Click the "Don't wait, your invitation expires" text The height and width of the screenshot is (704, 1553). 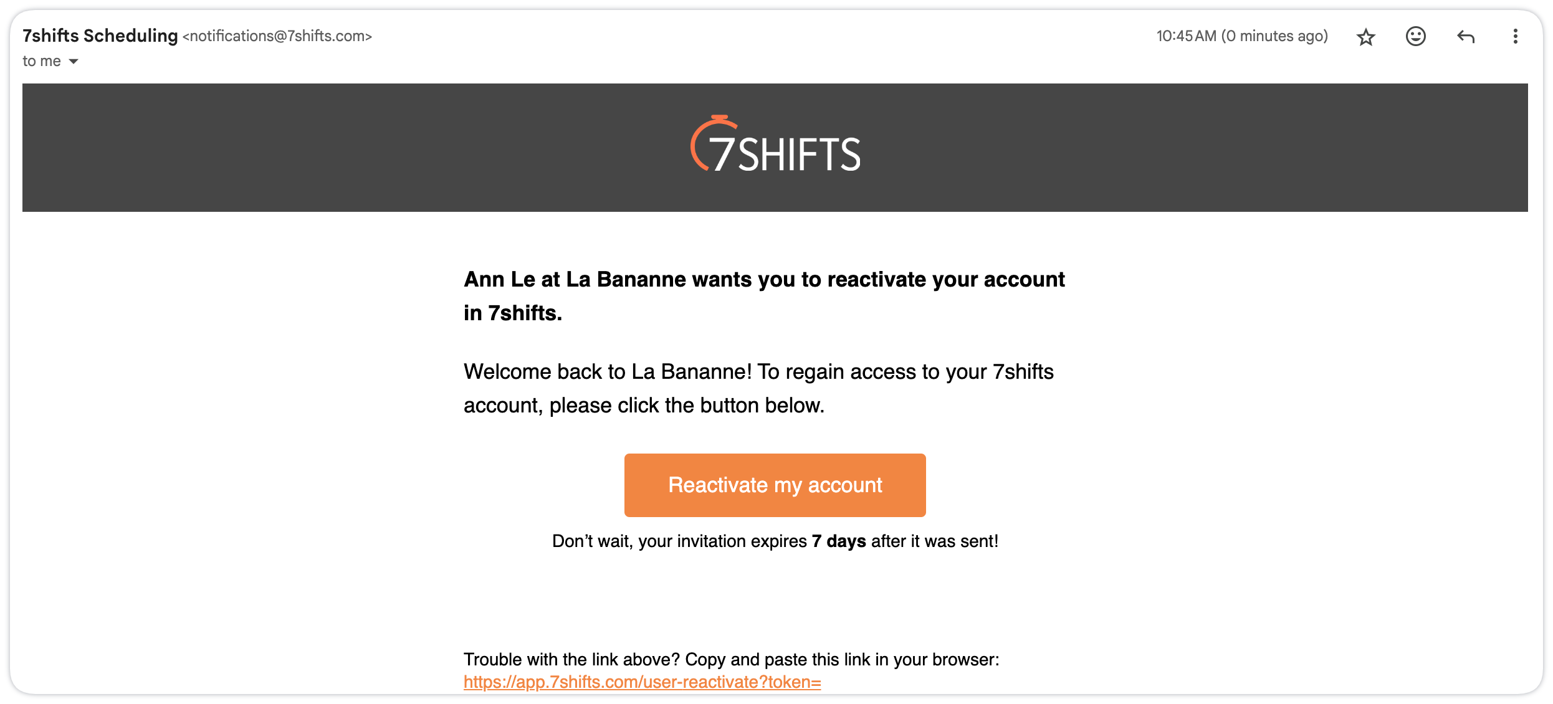pyautogui.click(x=679, y=541)
